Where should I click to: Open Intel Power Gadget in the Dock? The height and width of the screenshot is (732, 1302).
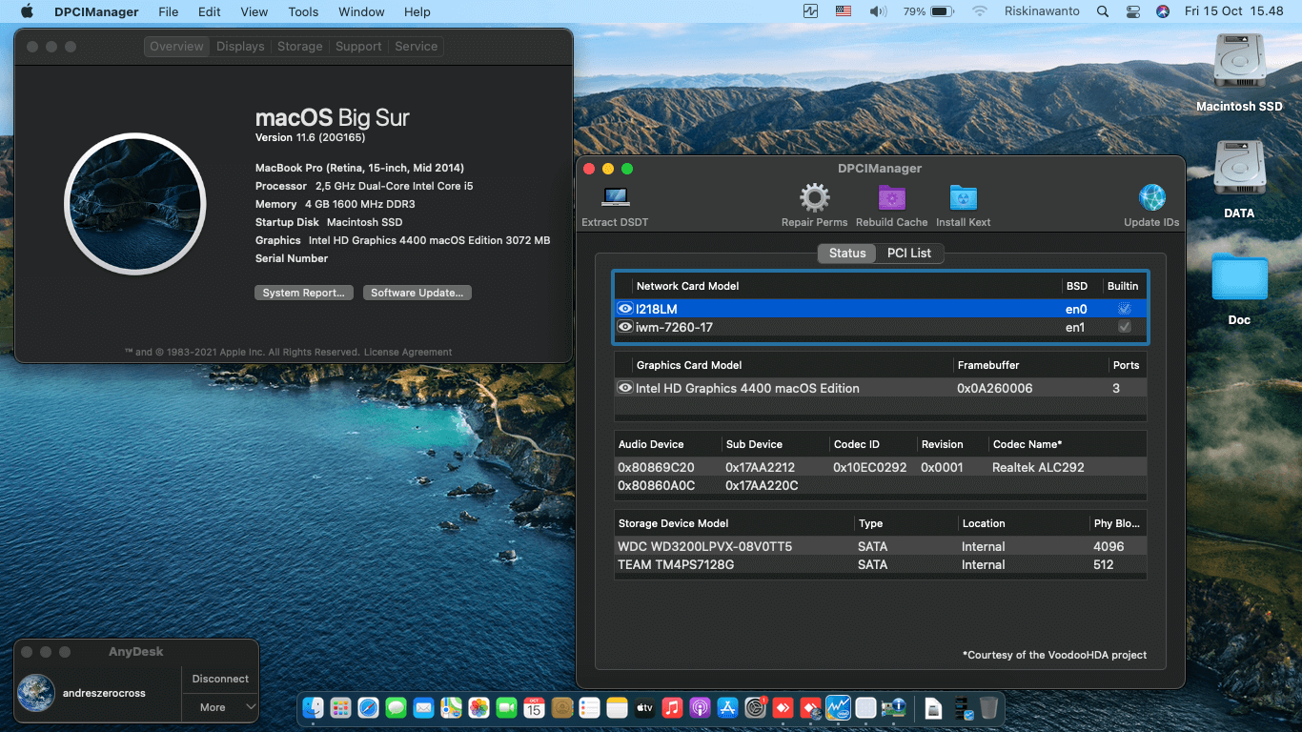tap(839, 707)
